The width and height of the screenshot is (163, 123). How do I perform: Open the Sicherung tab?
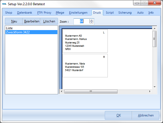pos(125,13)
